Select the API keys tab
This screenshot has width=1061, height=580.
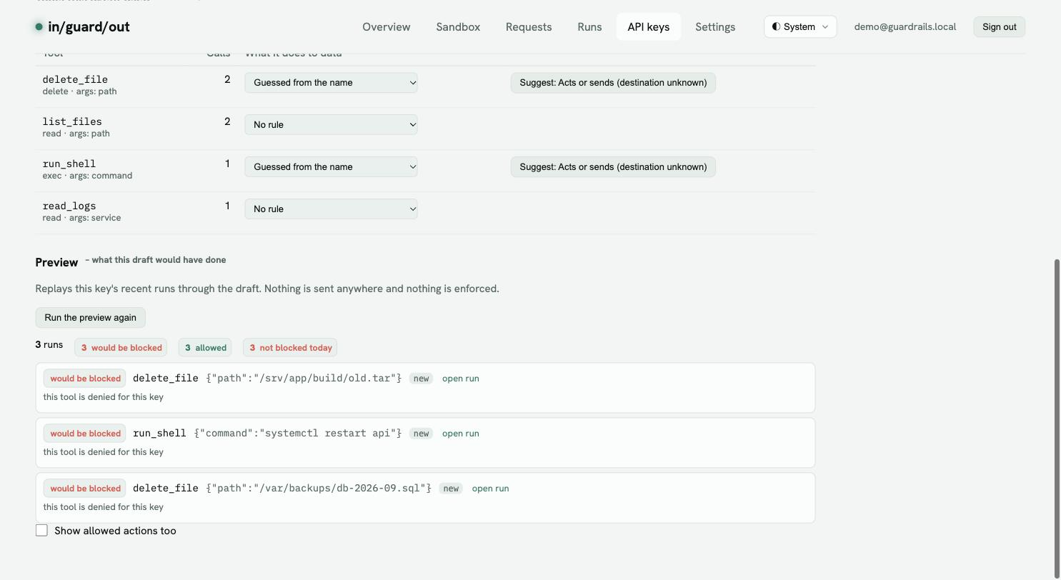tap(649, 27)
